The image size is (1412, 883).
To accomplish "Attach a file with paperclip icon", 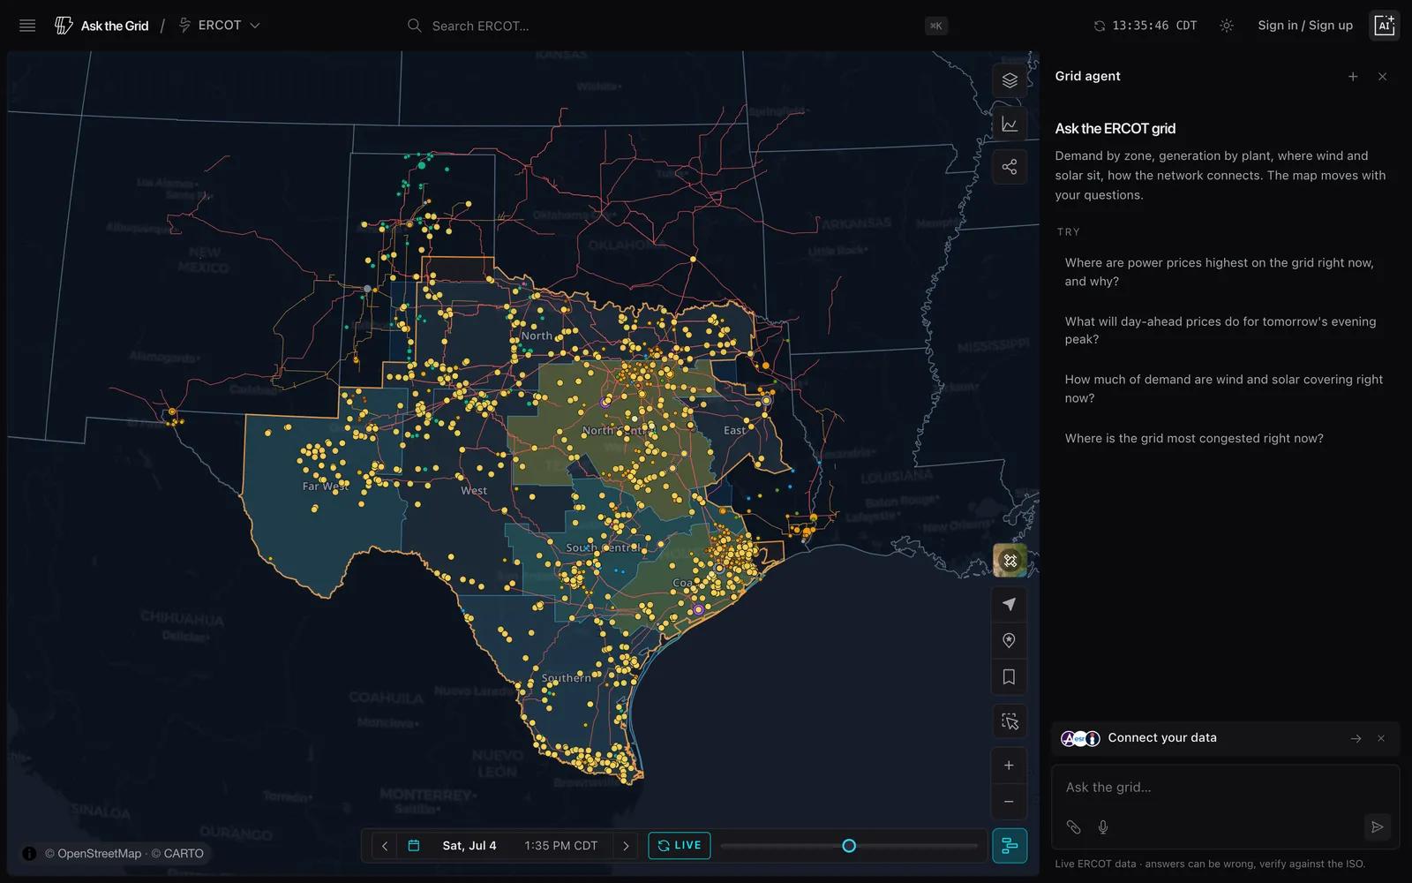I will [x=1073, y=827].
